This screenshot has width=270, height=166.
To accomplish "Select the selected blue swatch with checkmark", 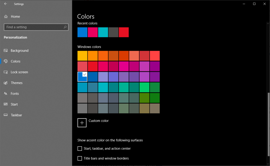I will (82, 77).
